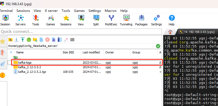Activate the Split toolbar icon

(96, 20)
